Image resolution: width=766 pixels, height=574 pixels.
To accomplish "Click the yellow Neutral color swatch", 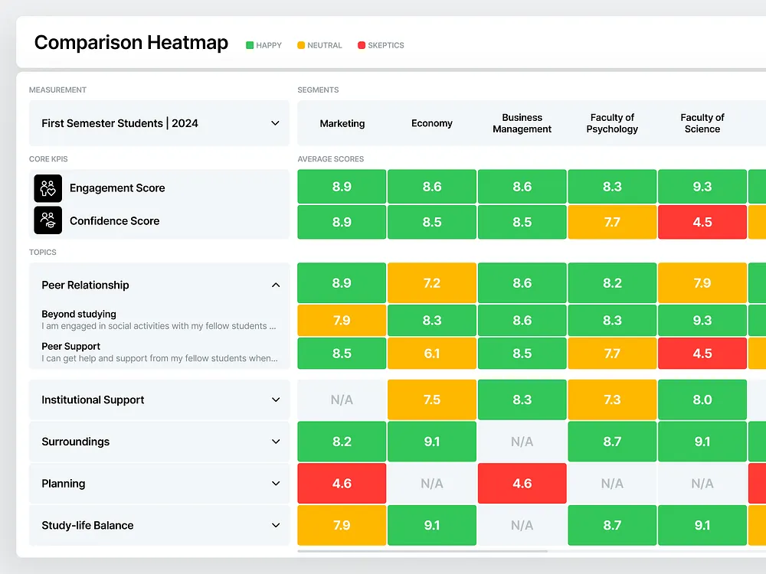I will (x=300, y=45).
